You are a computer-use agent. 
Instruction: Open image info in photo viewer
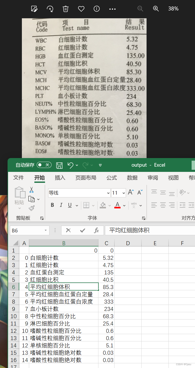click(97, 9)
